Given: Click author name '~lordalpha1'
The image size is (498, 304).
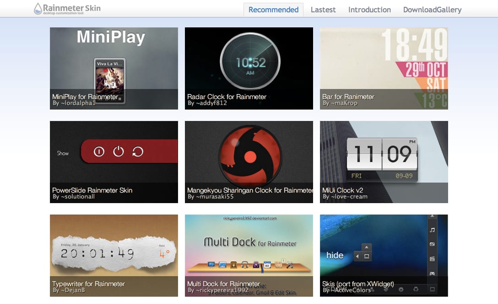Looking at the screenshot, I should (78, 103).
